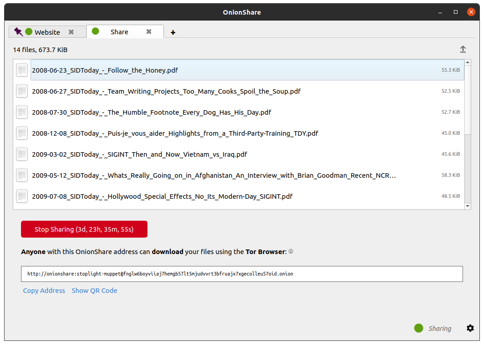Minimize the OnionShare window
This screenshot has height=345, width=484.
click(440, 12)
